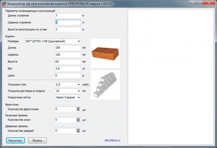Click the 'Количество фронтонов' spinner arrows
217x148 pixels.
(78, 109)
